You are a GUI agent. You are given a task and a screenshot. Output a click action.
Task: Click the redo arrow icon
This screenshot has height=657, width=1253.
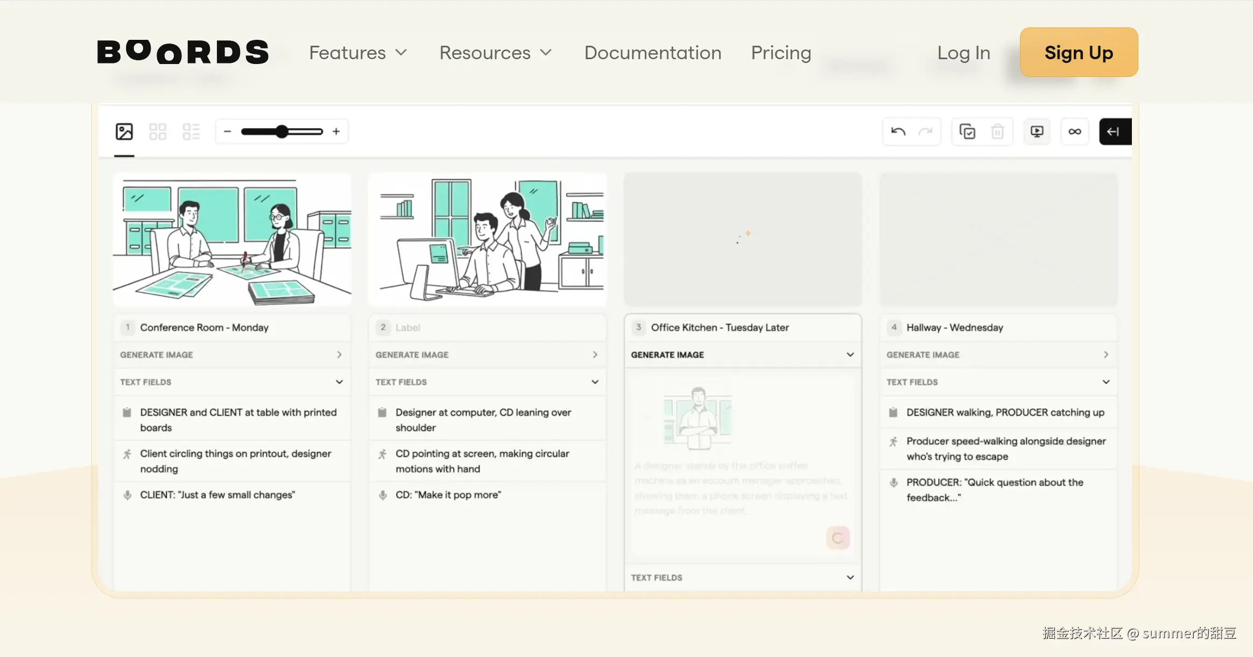[x=925, y=131]
